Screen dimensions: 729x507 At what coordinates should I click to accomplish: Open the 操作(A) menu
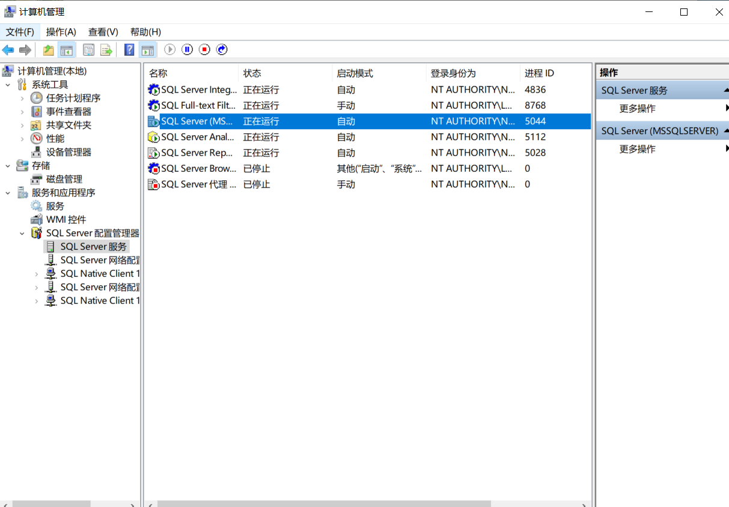pyautogui.click(x=61, y=32)
